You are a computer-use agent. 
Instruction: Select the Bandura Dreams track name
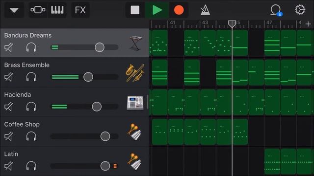point(28,35)
